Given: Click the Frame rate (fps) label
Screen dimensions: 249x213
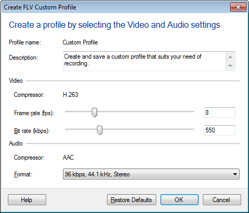Looking at the screenshot, I should [x=34, y=113].
